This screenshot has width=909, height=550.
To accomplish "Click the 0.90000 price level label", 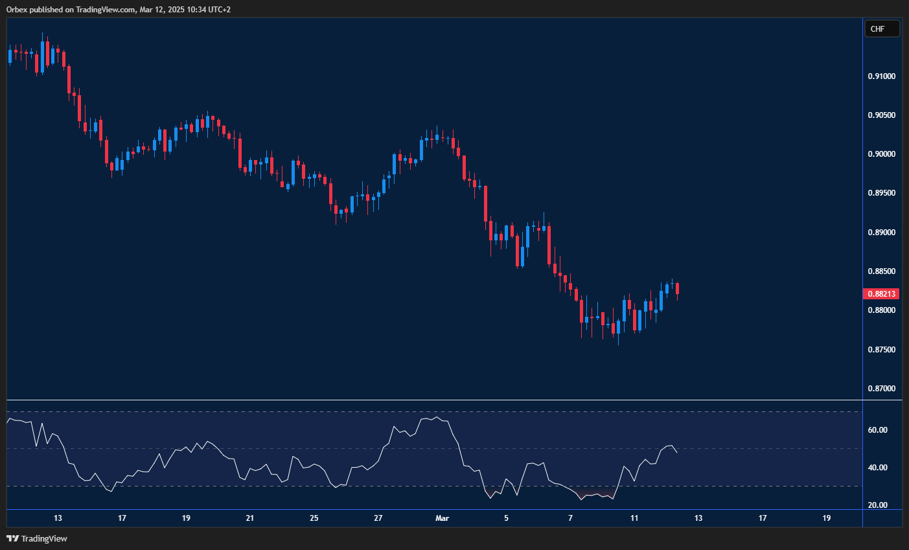I will [x=882, y=154].
